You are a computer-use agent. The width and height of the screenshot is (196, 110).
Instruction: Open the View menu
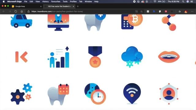click(38, 2)
